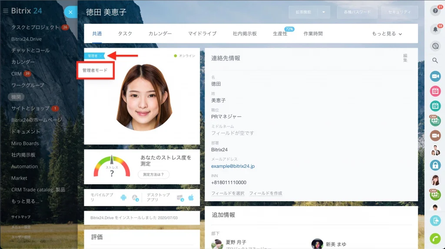Open チャットとコール in left menu
This screenshot has height=249, width=445.
pos(30,50)
